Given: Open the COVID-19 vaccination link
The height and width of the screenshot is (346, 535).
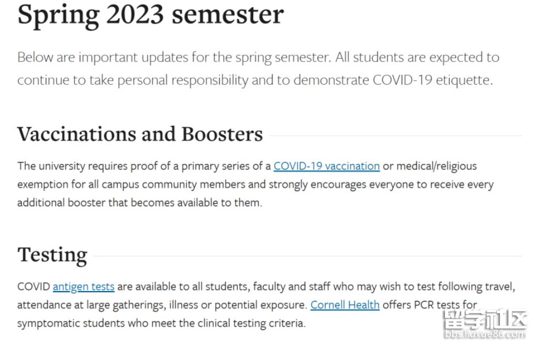Looking at the screenshot, I should click(326, 166).
